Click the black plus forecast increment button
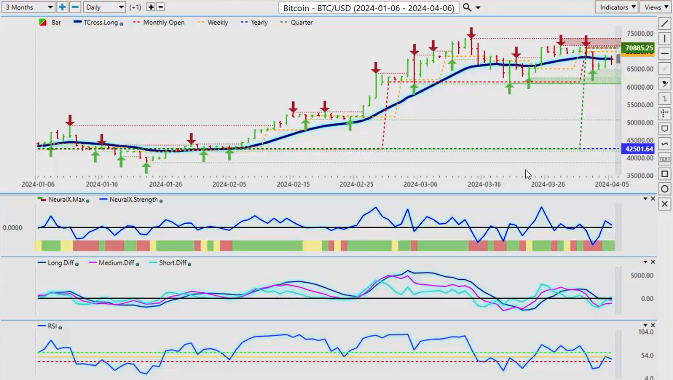 pyautogui.click(x=151, y=7)
